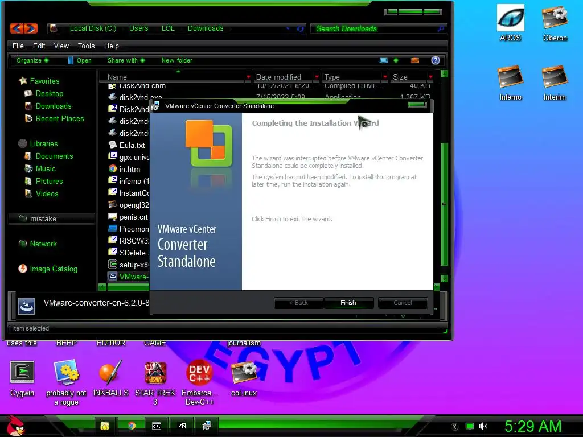Select Recent Places in the sidebar
This screenshot has width=583, height=437.
[x=54, y=118]
